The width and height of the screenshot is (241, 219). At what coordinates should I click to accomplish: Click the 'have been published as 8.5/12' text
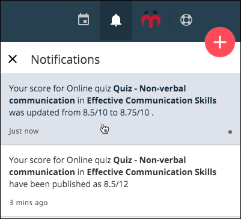(x=69, y=184)
